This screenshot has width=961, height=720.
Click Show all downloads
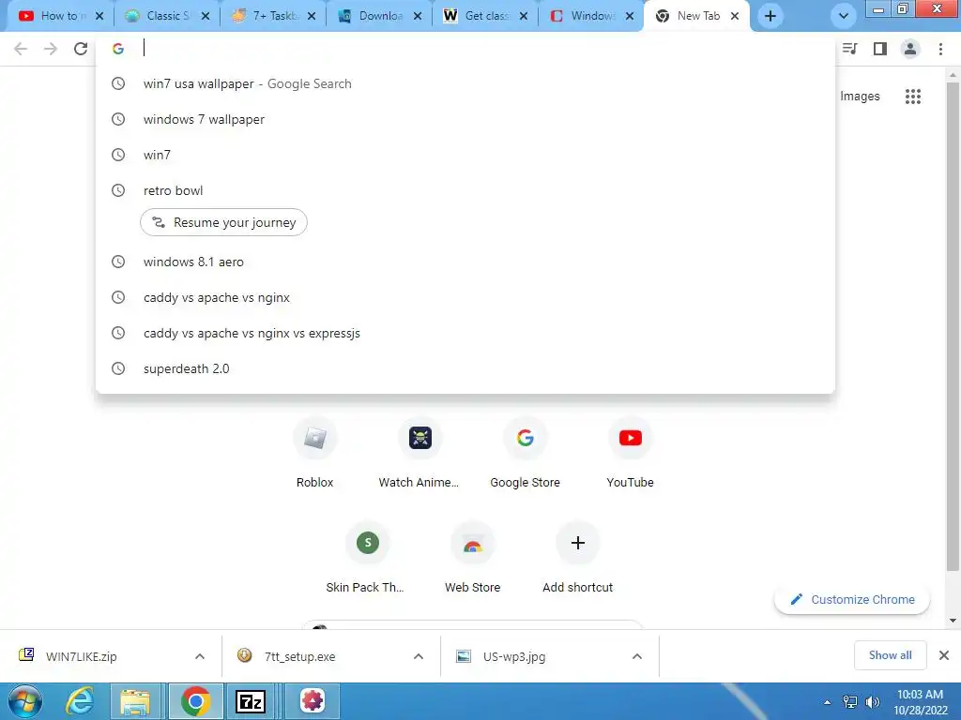(x=890, y=655)
